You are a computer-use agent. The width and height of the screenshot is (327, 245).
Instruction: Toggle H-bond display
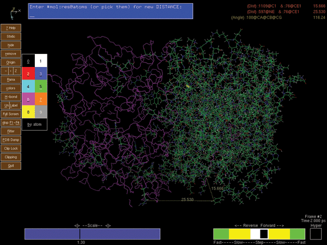pyautogui.click(x=11, y=97)
